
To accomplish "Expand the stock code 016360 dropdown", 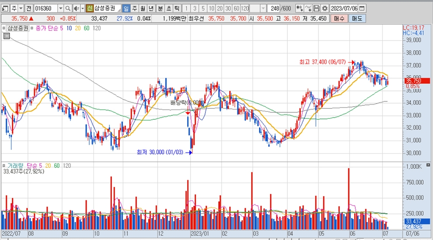I will (60, 8).
